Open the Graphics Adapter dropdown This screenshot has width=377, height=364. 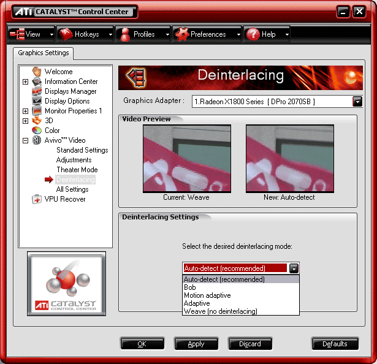click(357, 101)
